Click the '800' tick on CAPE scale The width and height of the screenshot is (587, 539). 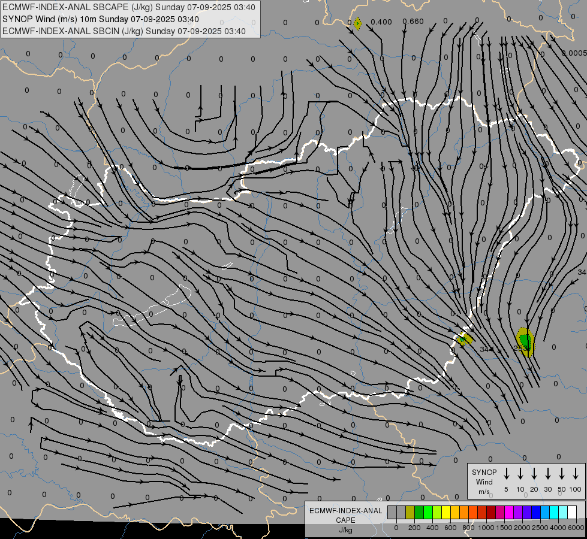click(x=468, y=528)
